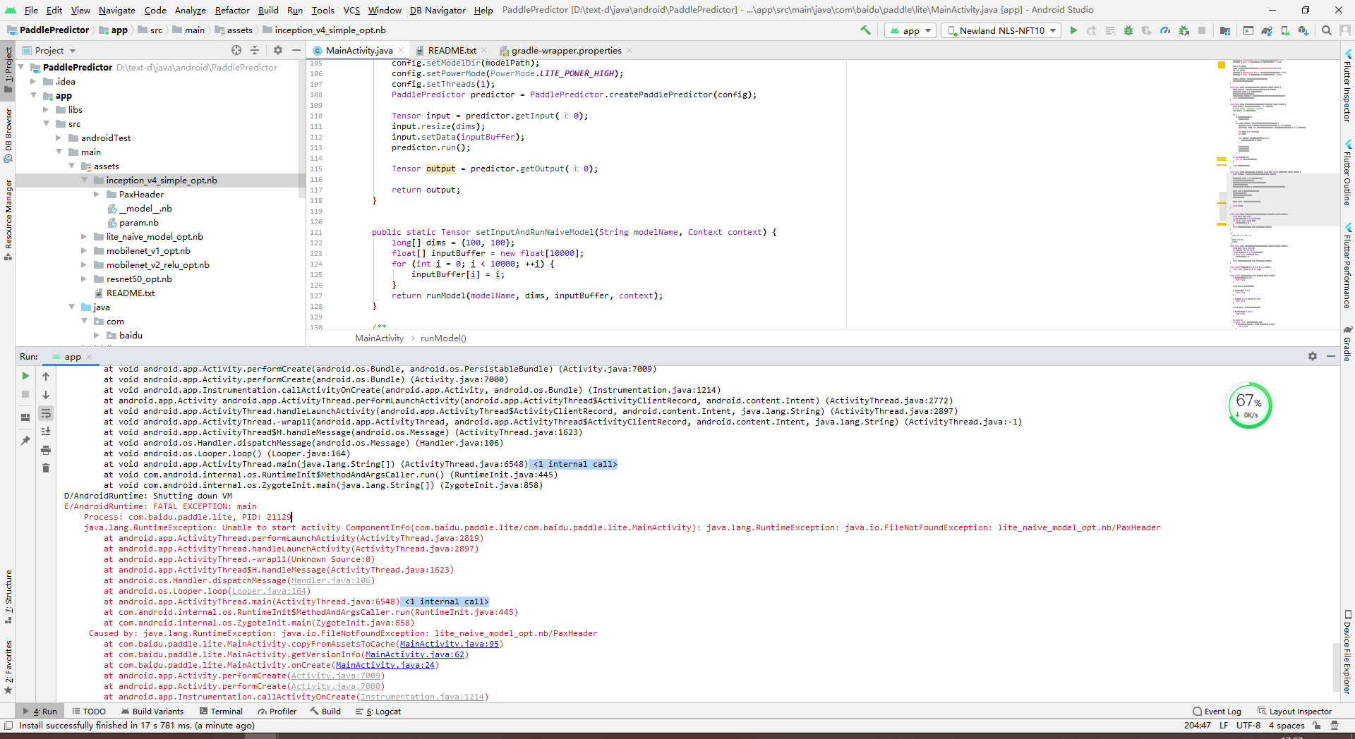Open the Refactor menu

[x=232, y=10]
